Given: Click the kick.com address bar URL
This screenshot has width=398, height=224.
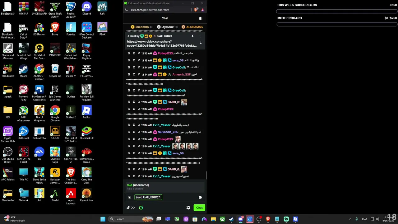Looking at the screenshot, I should pyautogui.click(x=150, y=10).
